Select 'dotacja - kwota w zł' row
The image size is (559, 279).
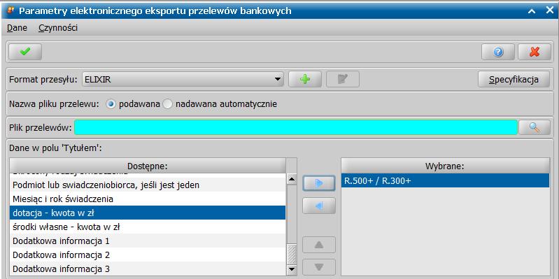click(x=148, y=213)
